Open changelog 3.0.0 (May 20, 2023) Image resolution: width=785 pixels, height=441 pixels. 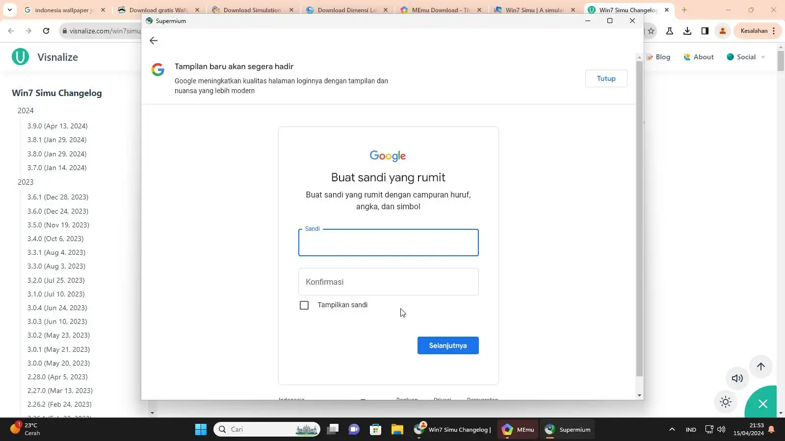[x=59, y=363]
